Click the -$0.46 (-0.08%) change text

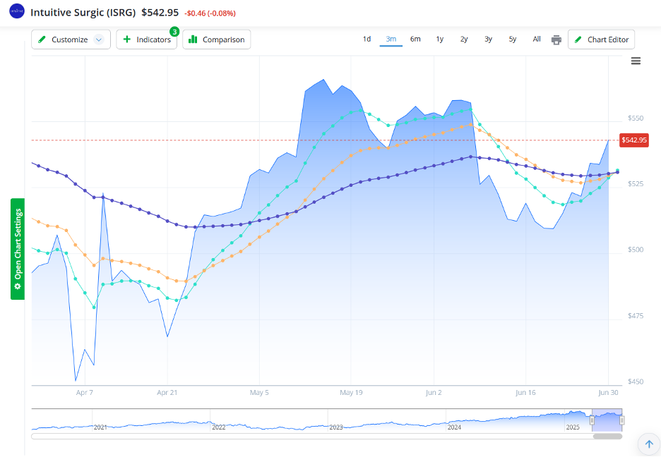click(210, 13)
